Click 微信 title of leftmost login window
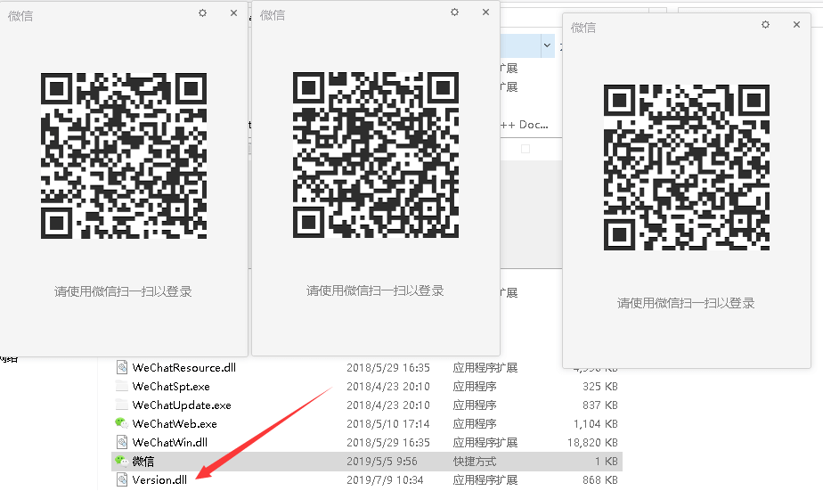This screenshot has height=491, width=823. click(x=20, y=16)
